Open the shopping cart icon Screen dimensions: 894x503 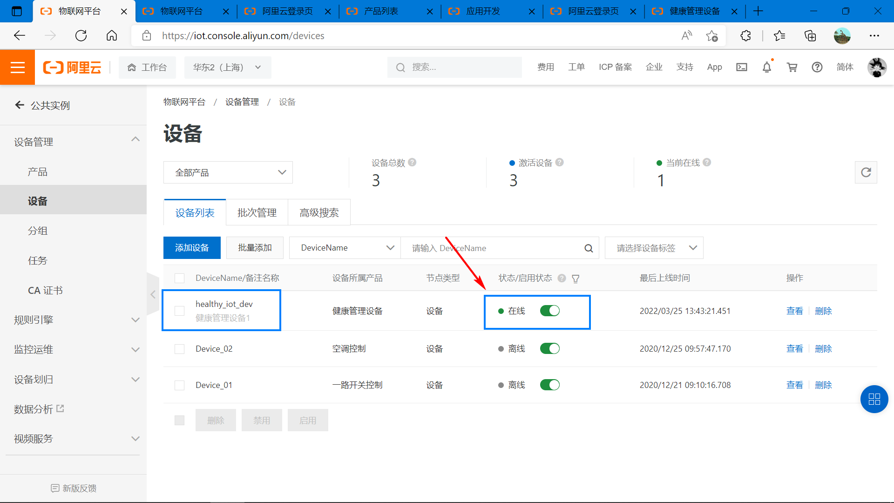792,67
